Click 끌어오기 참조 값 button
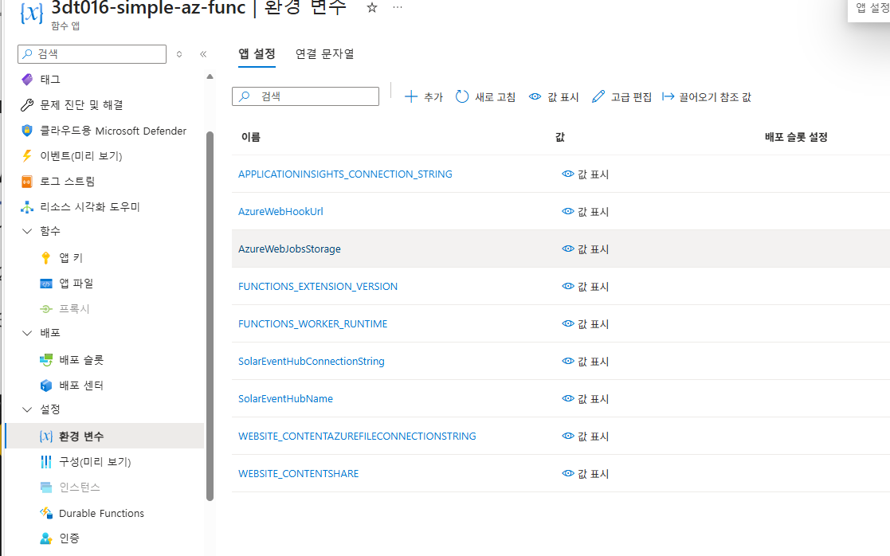The height and width of the screenshot is (556, 890). (x=707, y=97)
